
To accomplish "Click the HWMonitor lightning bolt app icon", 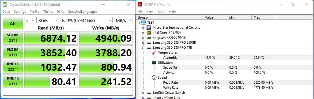I will click(x=140, y=4).
